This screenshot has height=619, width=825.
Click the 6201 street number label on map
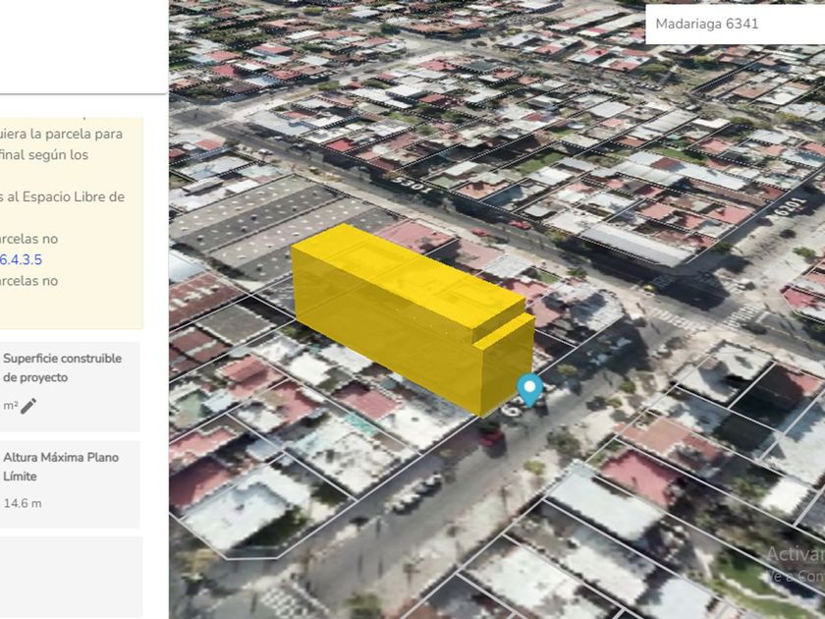click(x=786, y=209)
